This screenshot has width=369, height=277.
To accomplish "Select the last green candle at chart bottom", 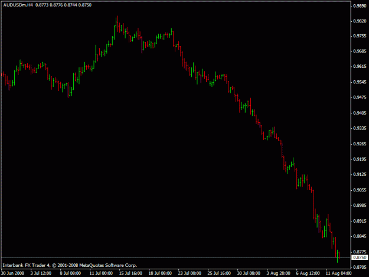I will (338, 256).
